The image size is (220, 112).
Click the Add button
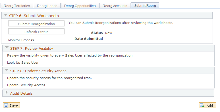[207, 105]
